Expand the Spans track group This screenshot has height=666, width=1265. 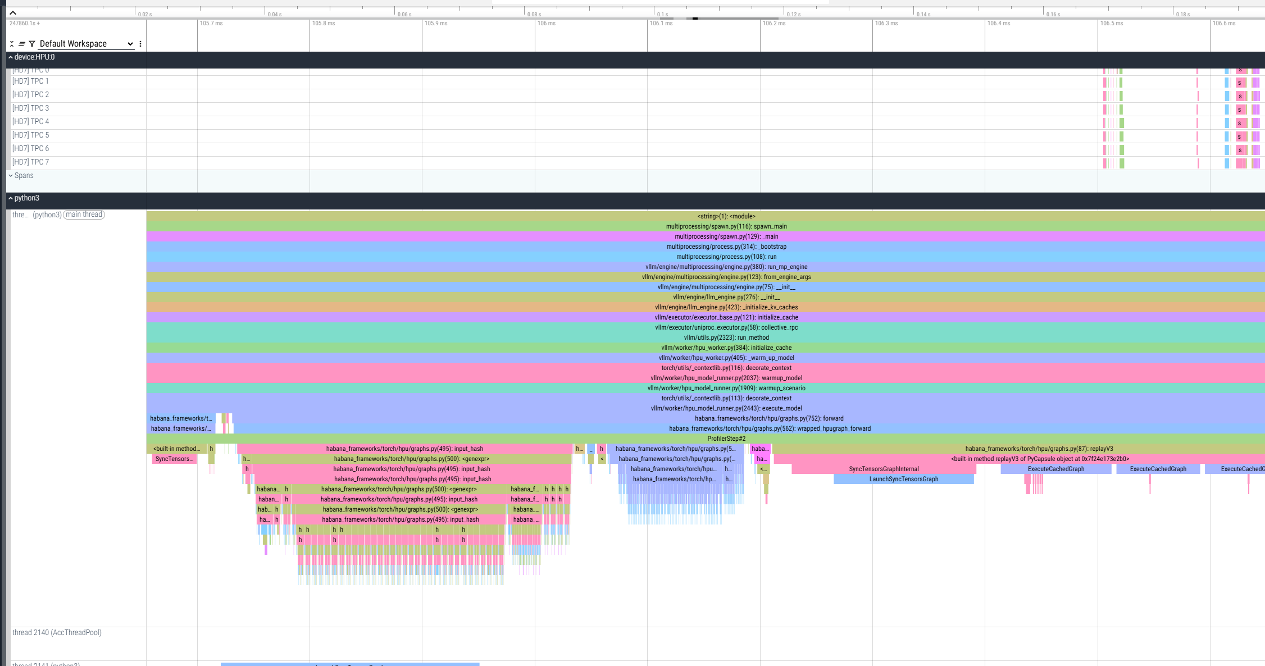[11, 176]
